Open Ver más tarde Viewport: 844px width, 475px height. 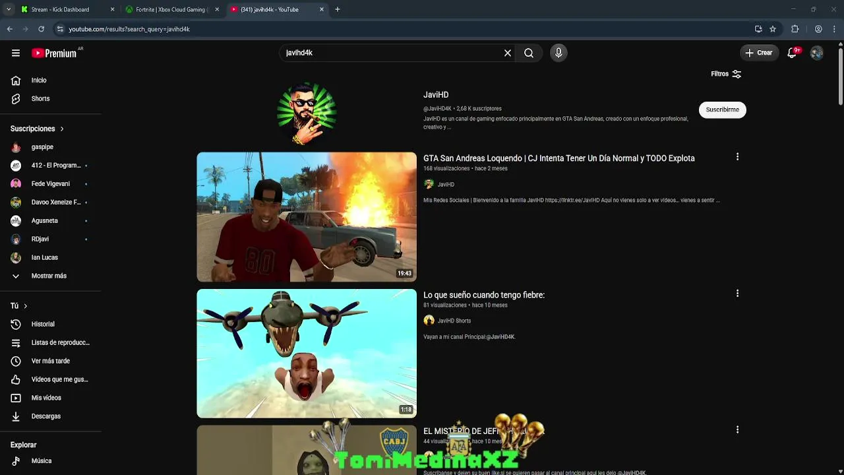(50, 361)
